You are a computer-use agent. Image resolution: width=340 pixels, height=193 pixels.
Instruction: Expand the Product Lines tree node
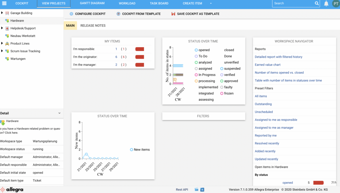pyautogui.click(x=2, y=43)
